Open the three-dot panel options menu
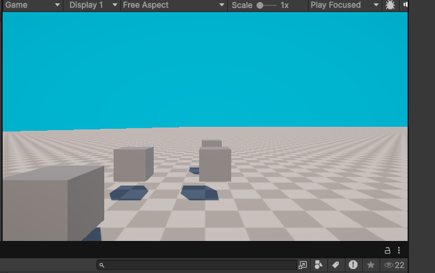This screenshot has width=435, height=273. (x=399, y=250)
